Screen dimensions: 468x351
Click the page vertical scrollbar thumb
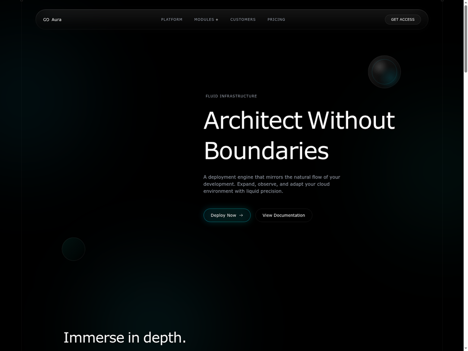466,39
